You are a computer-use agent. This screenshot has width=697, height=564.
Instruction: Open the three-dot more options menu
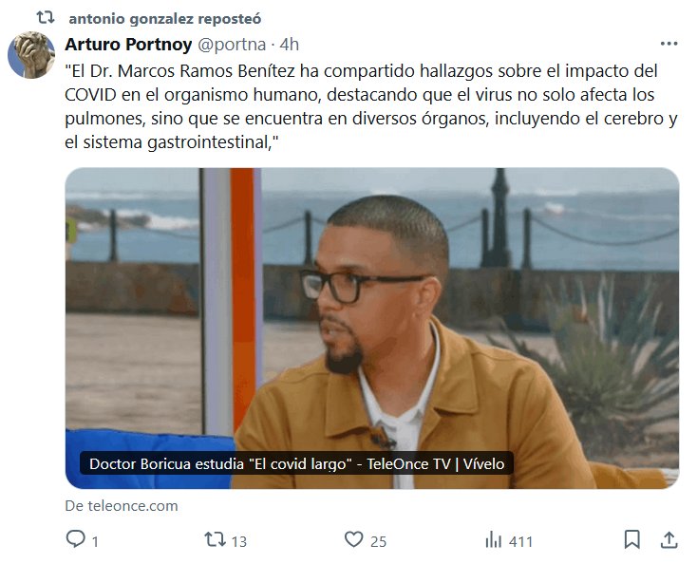[x=669, y=44]
